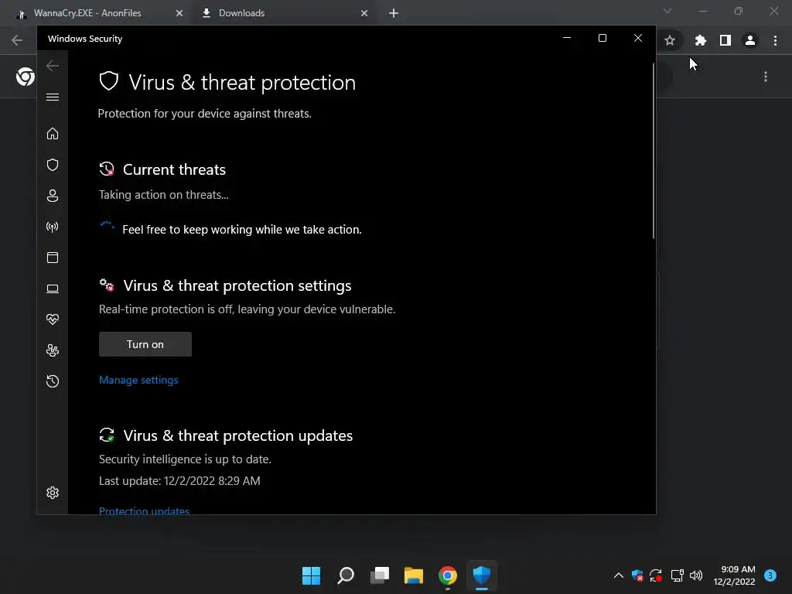
Task: Open network status tray icon
Action: (x=677, y=575)
